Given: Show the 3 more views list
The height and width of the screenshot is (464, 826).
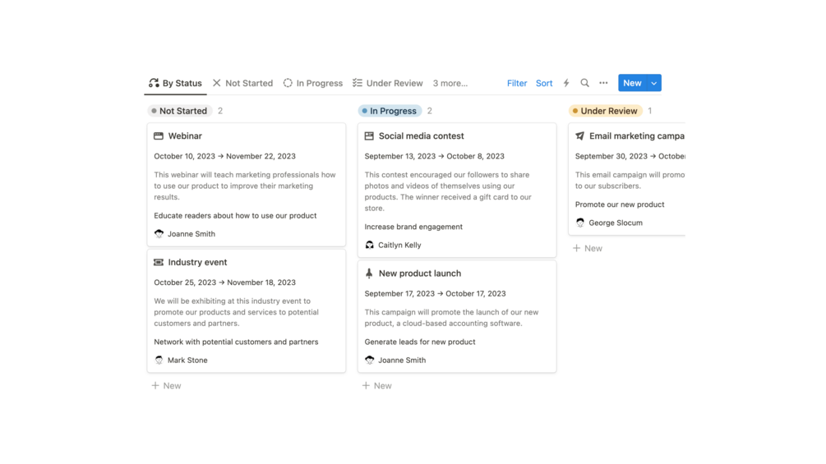Looking at the screenshot, I should pos(450,83).
